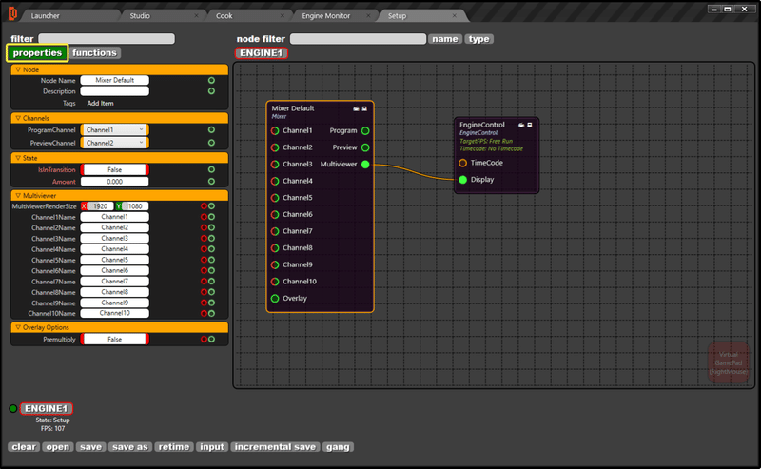Click Multiviewer output pin on Mixer node
This screenshot has height=469, width=761.
click(365, 164)
